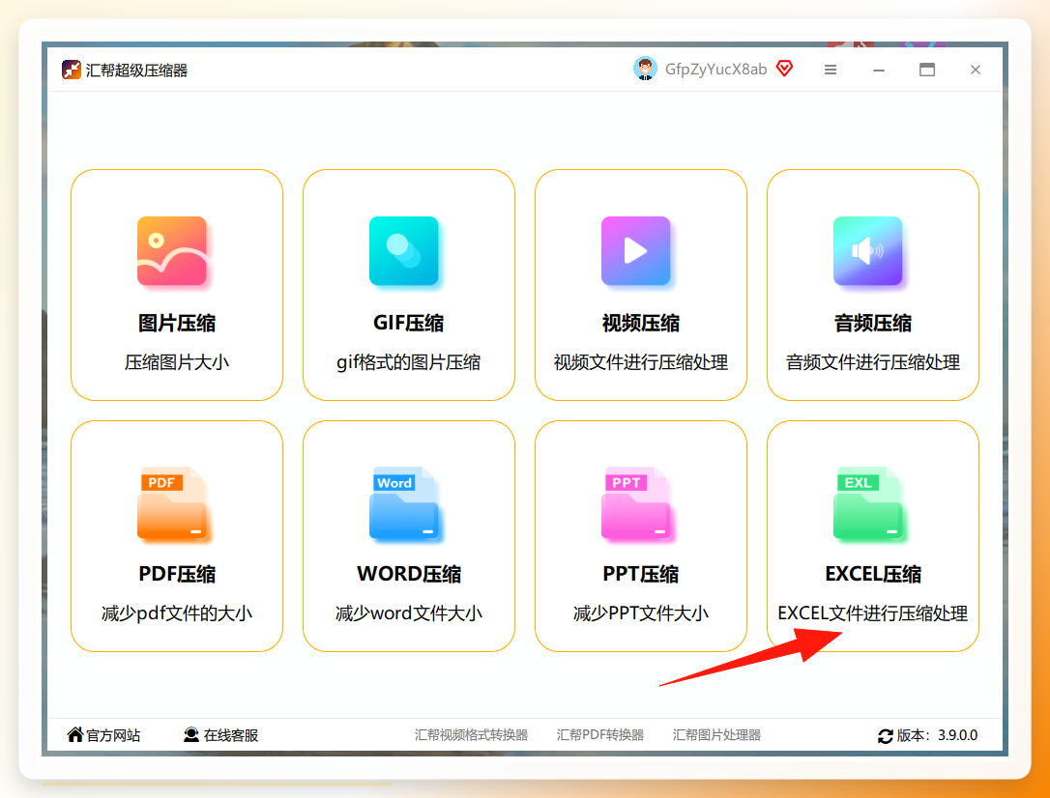Click version number 3.9.0.0

tap(957, 735)
